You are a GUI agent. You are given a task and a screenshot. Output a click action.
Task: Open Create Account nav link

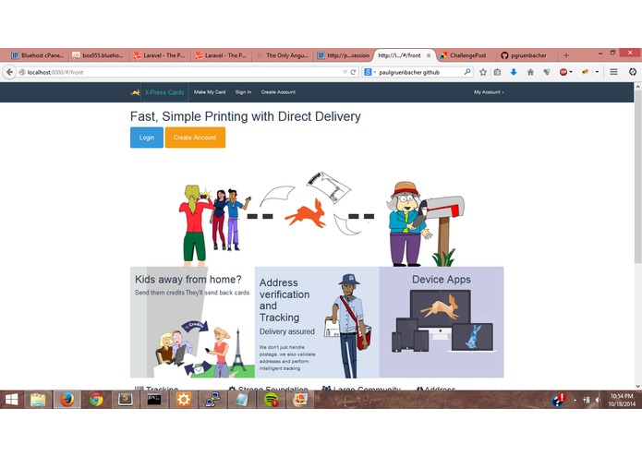tap(278, 92)
